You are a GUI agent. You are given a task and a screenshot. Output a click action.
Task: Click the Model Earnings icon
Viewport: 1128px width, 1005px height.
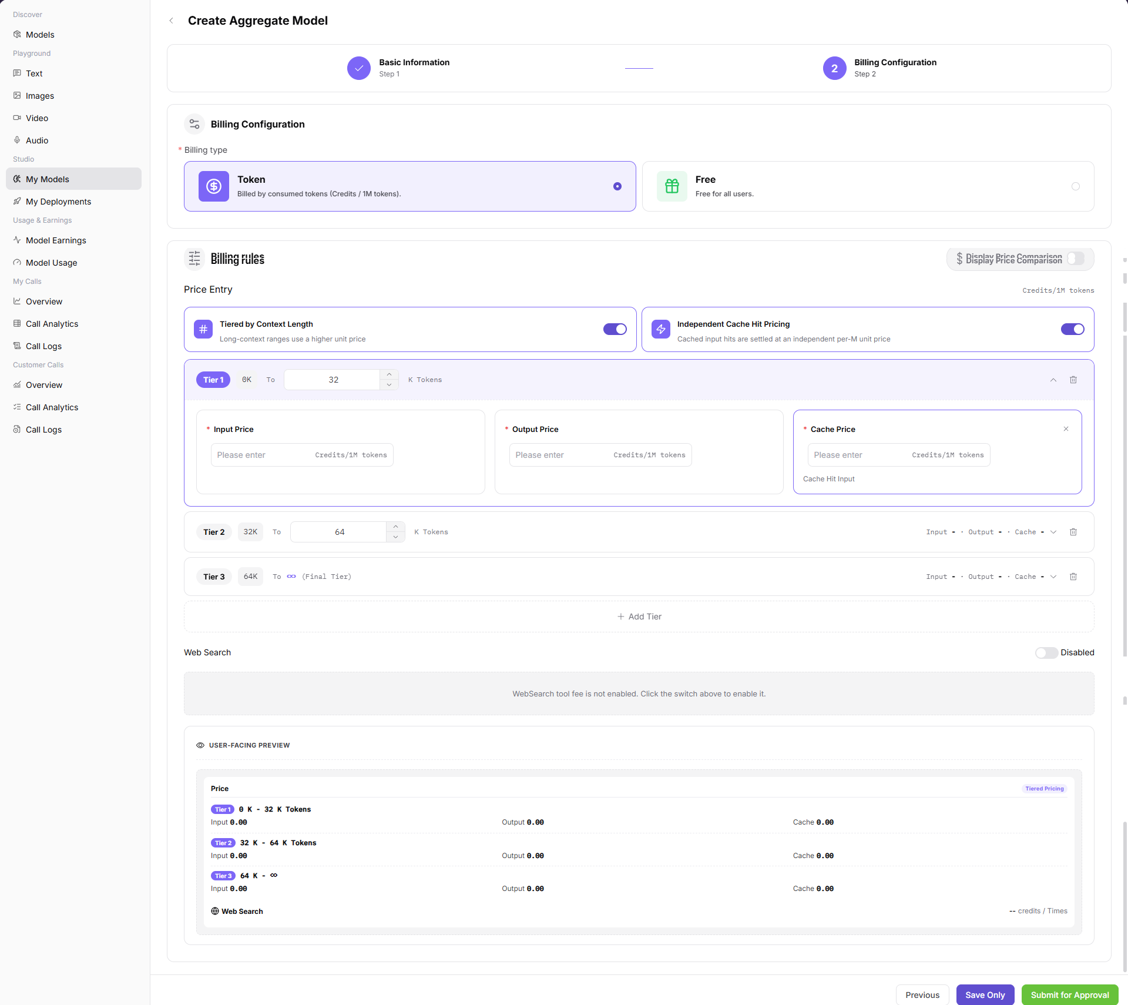click(x=17, y=240)
